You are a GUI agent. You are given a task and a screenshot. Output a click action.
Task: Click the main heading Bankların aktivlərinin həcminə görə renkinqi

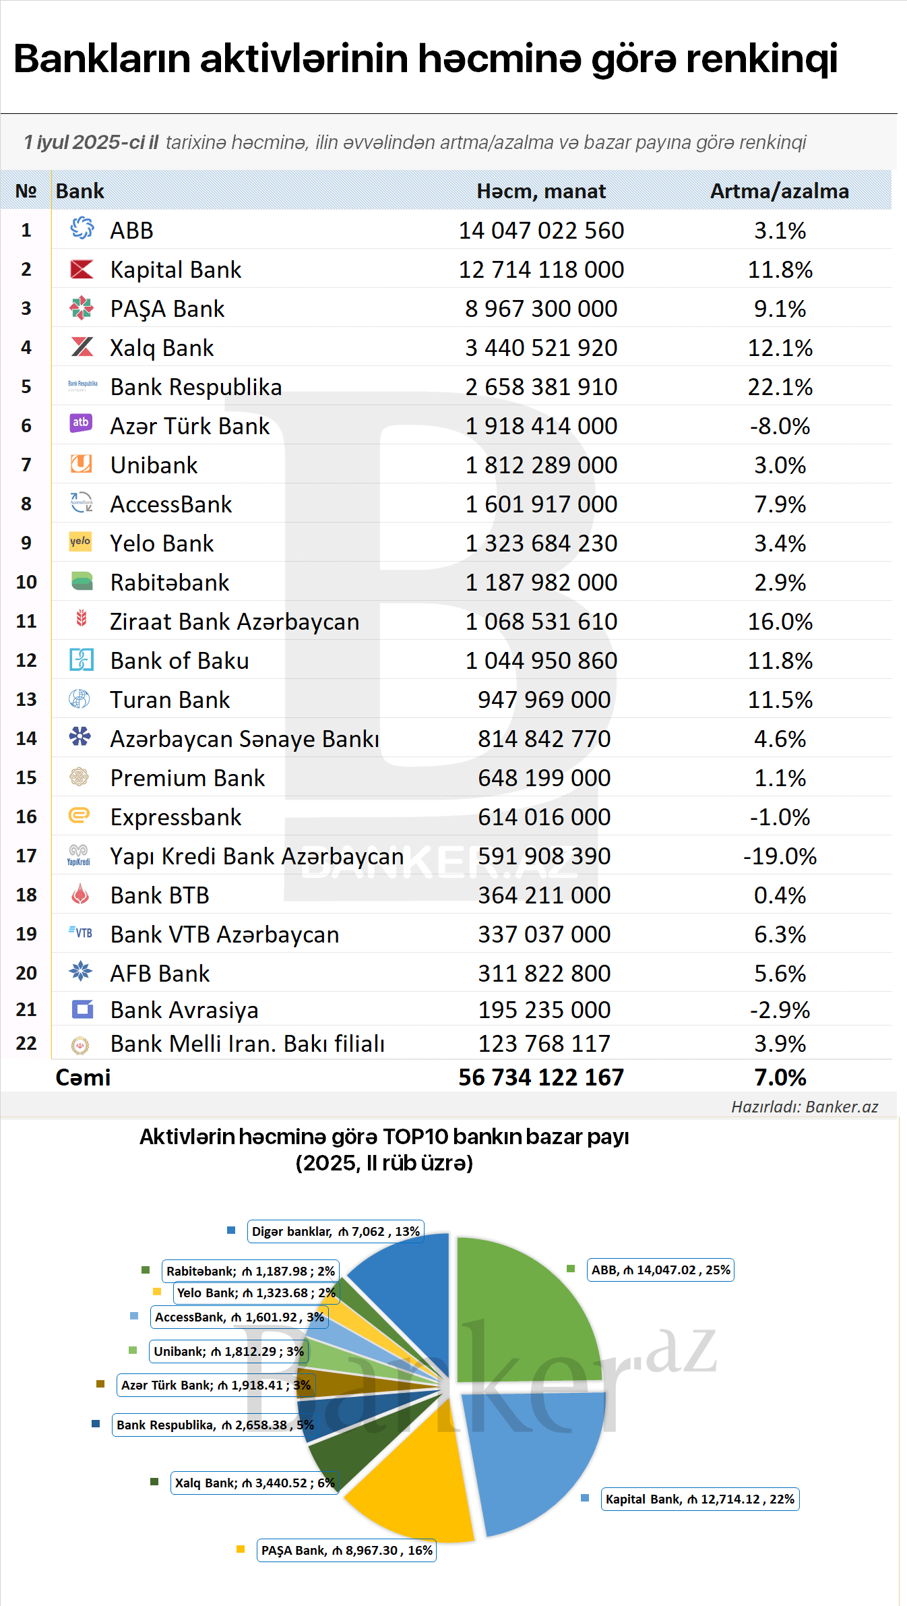[x=425, y=59]
